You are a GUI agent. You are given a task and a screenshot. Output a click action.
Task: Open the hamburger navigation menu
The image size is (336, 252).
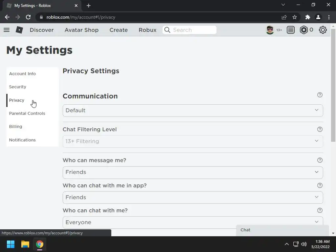tap(7, 30)
